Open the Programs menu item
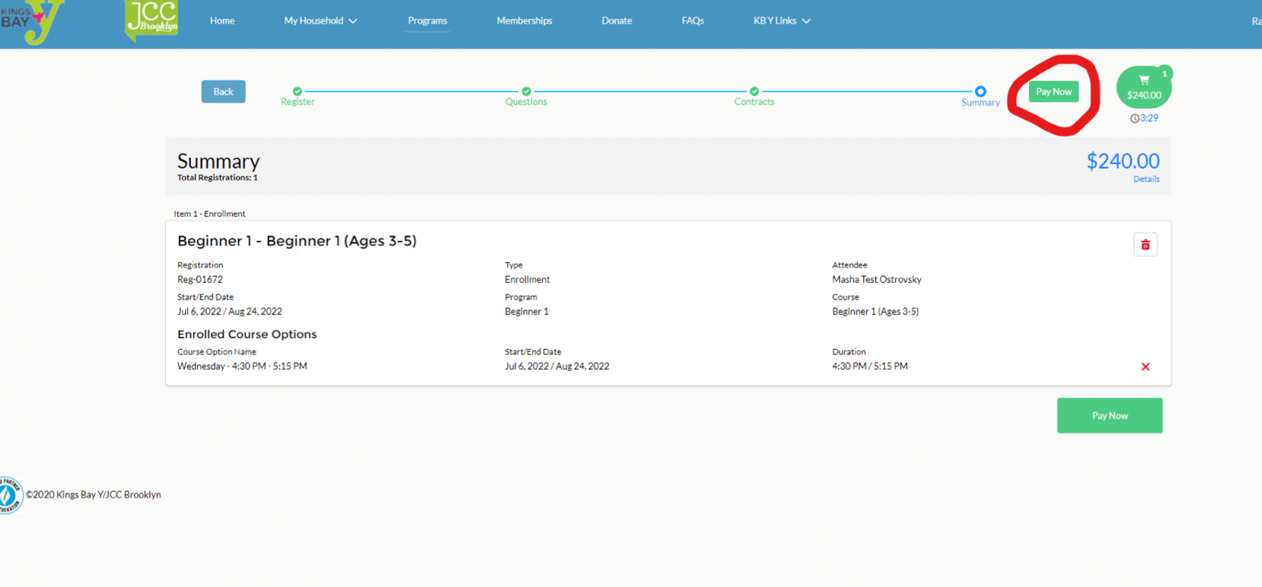This screenshot has height=587, width=1262. (427, 21)
